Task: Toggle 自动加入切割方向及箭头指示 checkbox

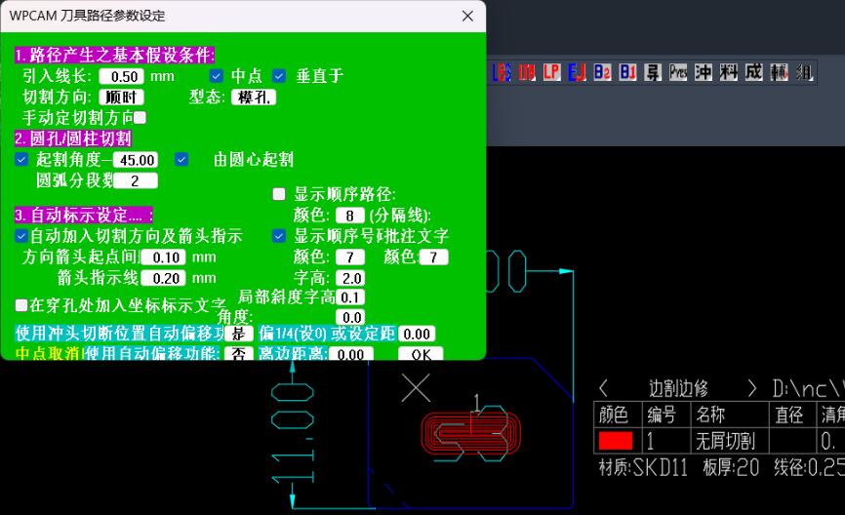Action: click(x=21, y=236)
